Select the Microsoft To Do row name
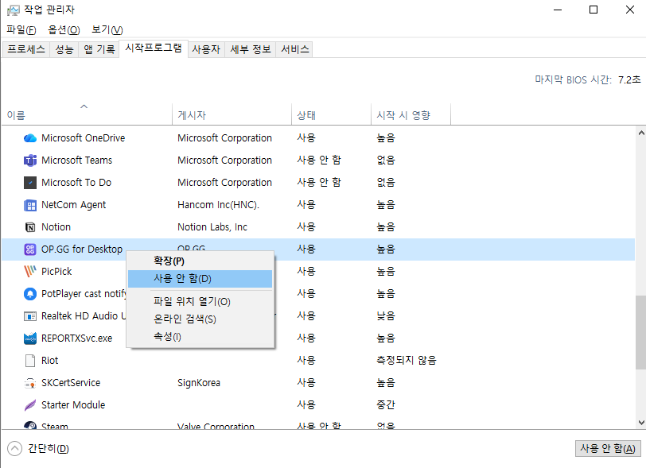The image size is (646, 468). tap(76, 182)
